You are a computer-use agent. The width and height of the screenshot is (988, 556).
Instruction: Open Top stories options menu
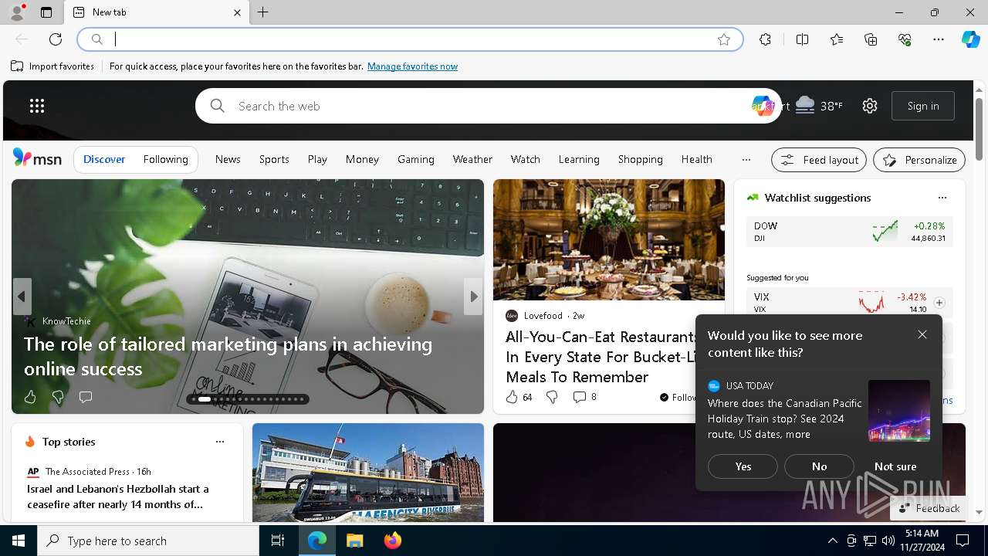click(x=220, y=442)
